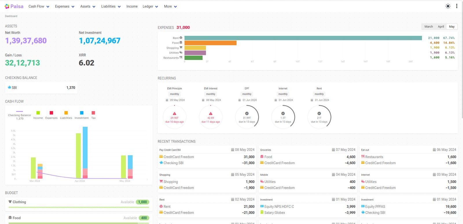463x224 pixels.
Task: Click the Clothing available 1,000 badge
Action: (x=142, y=202)
